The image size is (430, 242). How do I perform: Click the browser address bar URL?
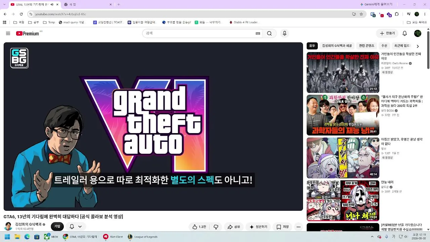click(x=61, y=14)
